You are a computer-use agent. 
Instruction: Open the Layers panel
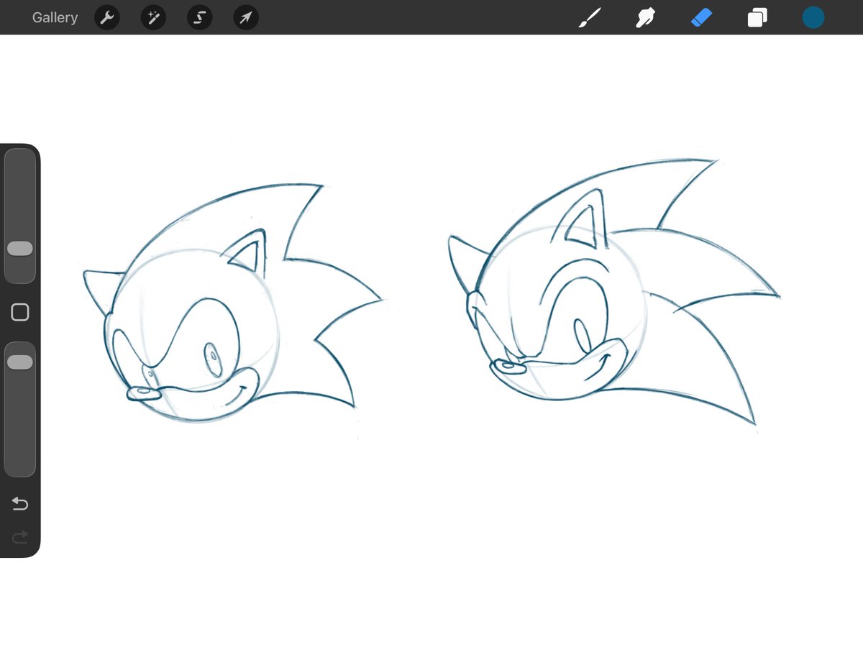tap(757, 18)
